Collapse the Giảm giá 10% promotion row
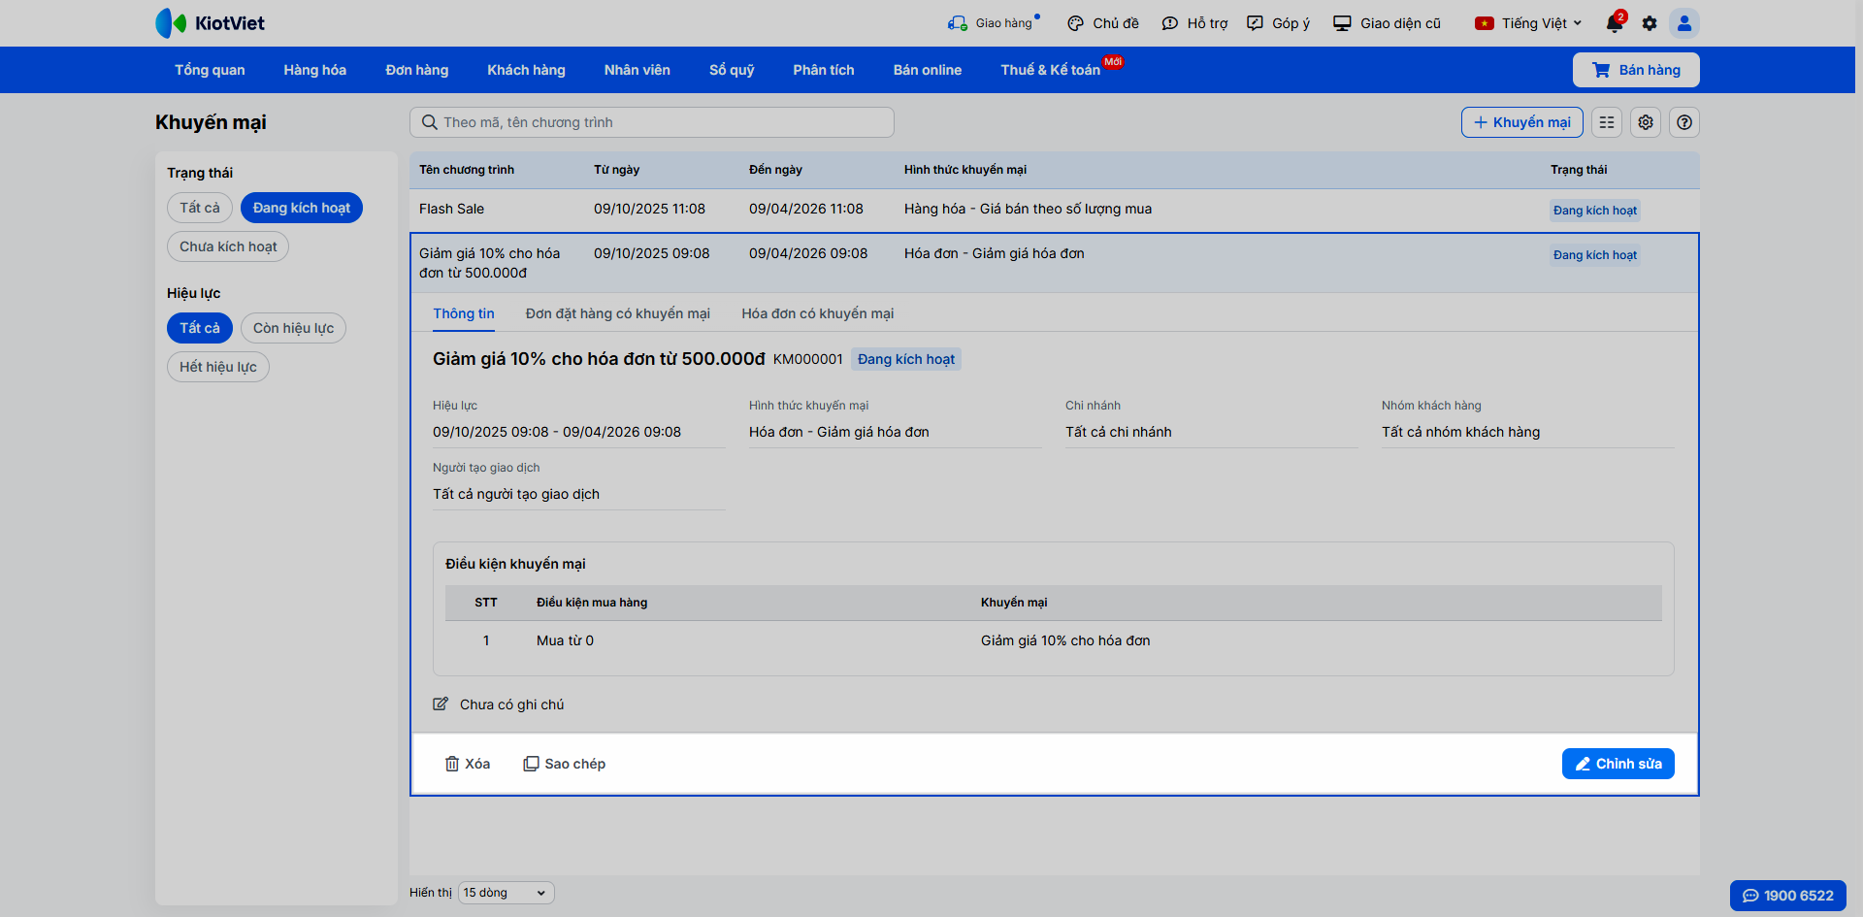The width and height of the screenshot is (1863, 917). tap(1054, 263)
